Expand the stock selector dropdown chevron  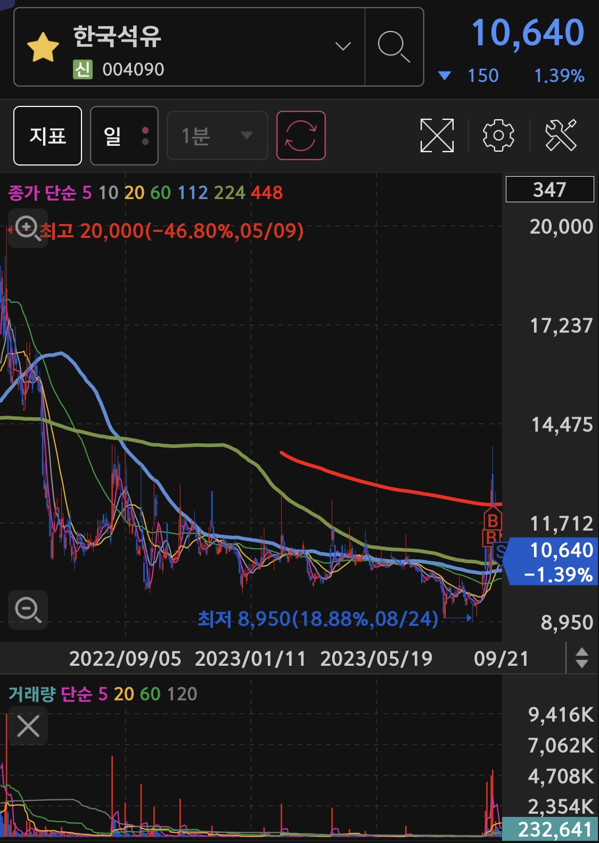point(343,46)
